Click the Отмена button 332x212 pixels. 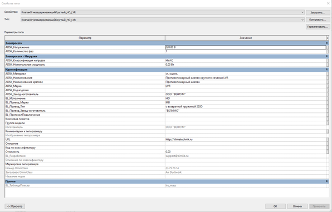297,206
